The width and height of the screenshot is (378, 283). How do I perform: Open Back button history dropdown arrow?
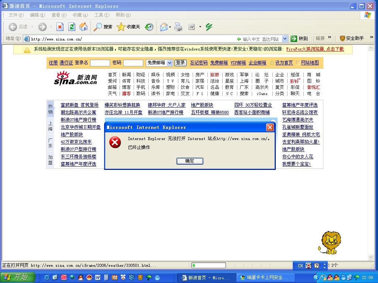(32, 27)
